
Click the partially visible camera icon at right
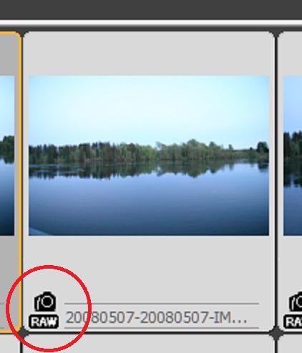point(296,302)
